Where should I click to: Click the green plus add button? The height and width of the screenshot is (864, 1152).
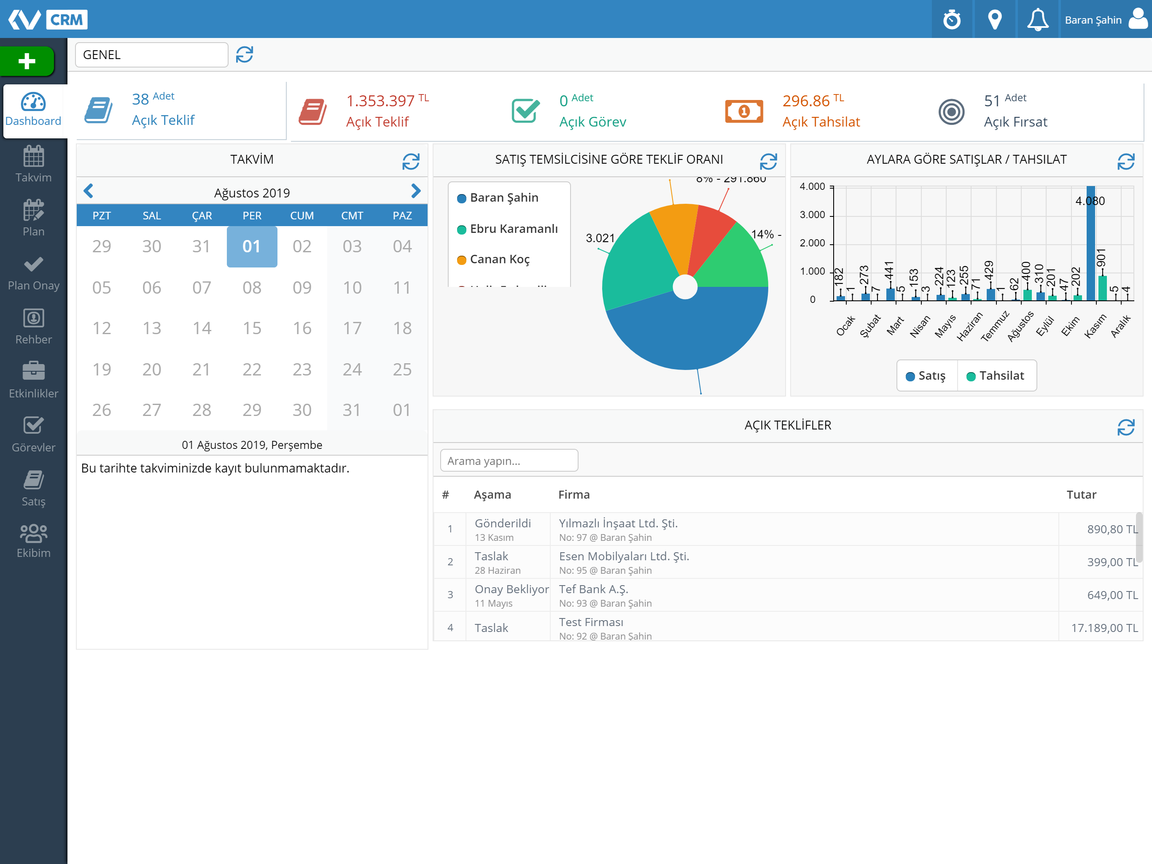(x=27, y=62)
